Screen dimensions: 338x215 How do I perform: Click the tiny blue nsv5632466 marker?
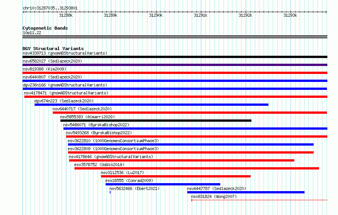coord(110,192)
